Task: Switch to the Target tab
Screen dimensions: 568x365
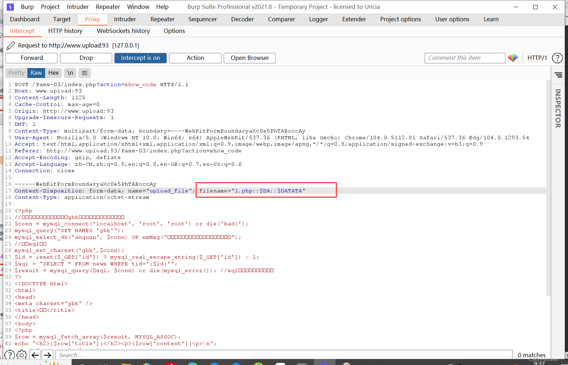Action: click(62, 19)
